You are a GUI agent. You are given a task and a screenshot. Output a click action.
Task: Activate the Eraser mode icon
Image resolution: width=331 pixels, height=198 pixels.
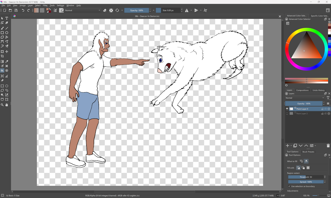[x=105, y=10]
